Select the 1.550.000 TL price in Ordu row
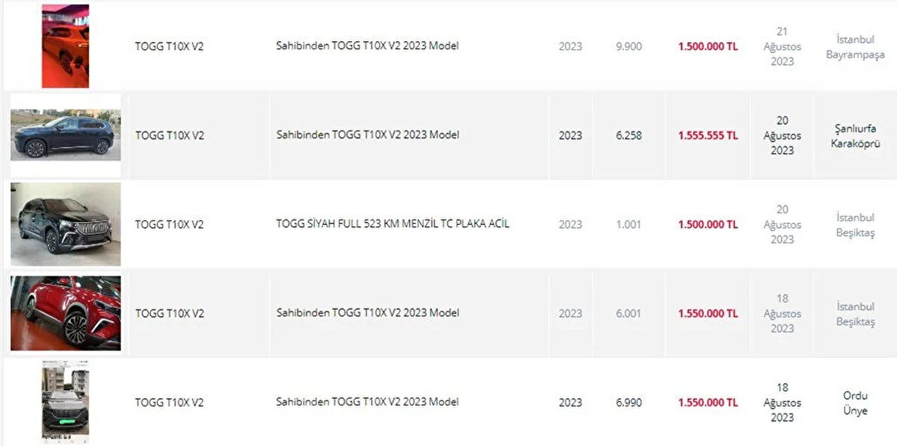Screen dimensions: 897x446 click(707, 402)
